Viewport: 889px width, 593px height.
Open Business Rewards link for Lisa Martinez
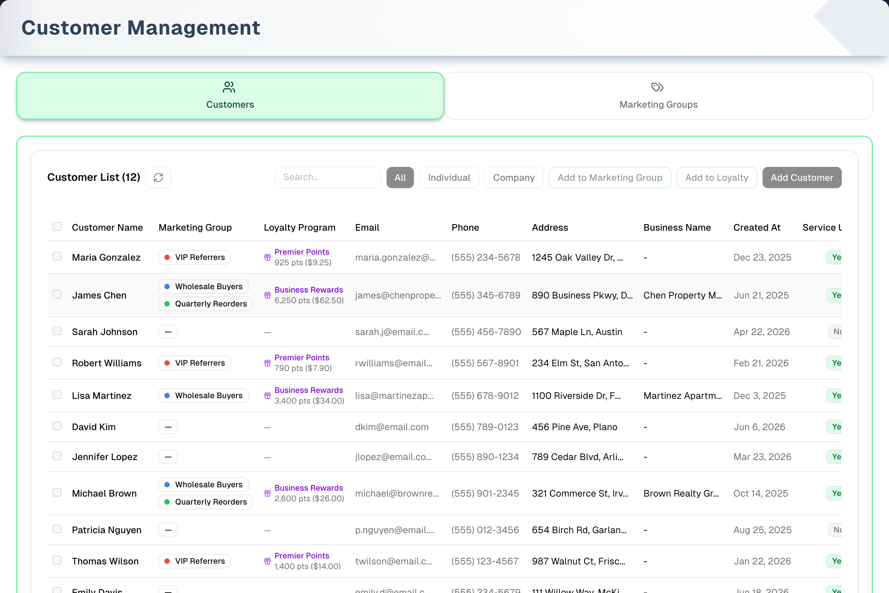coord(308,390)
